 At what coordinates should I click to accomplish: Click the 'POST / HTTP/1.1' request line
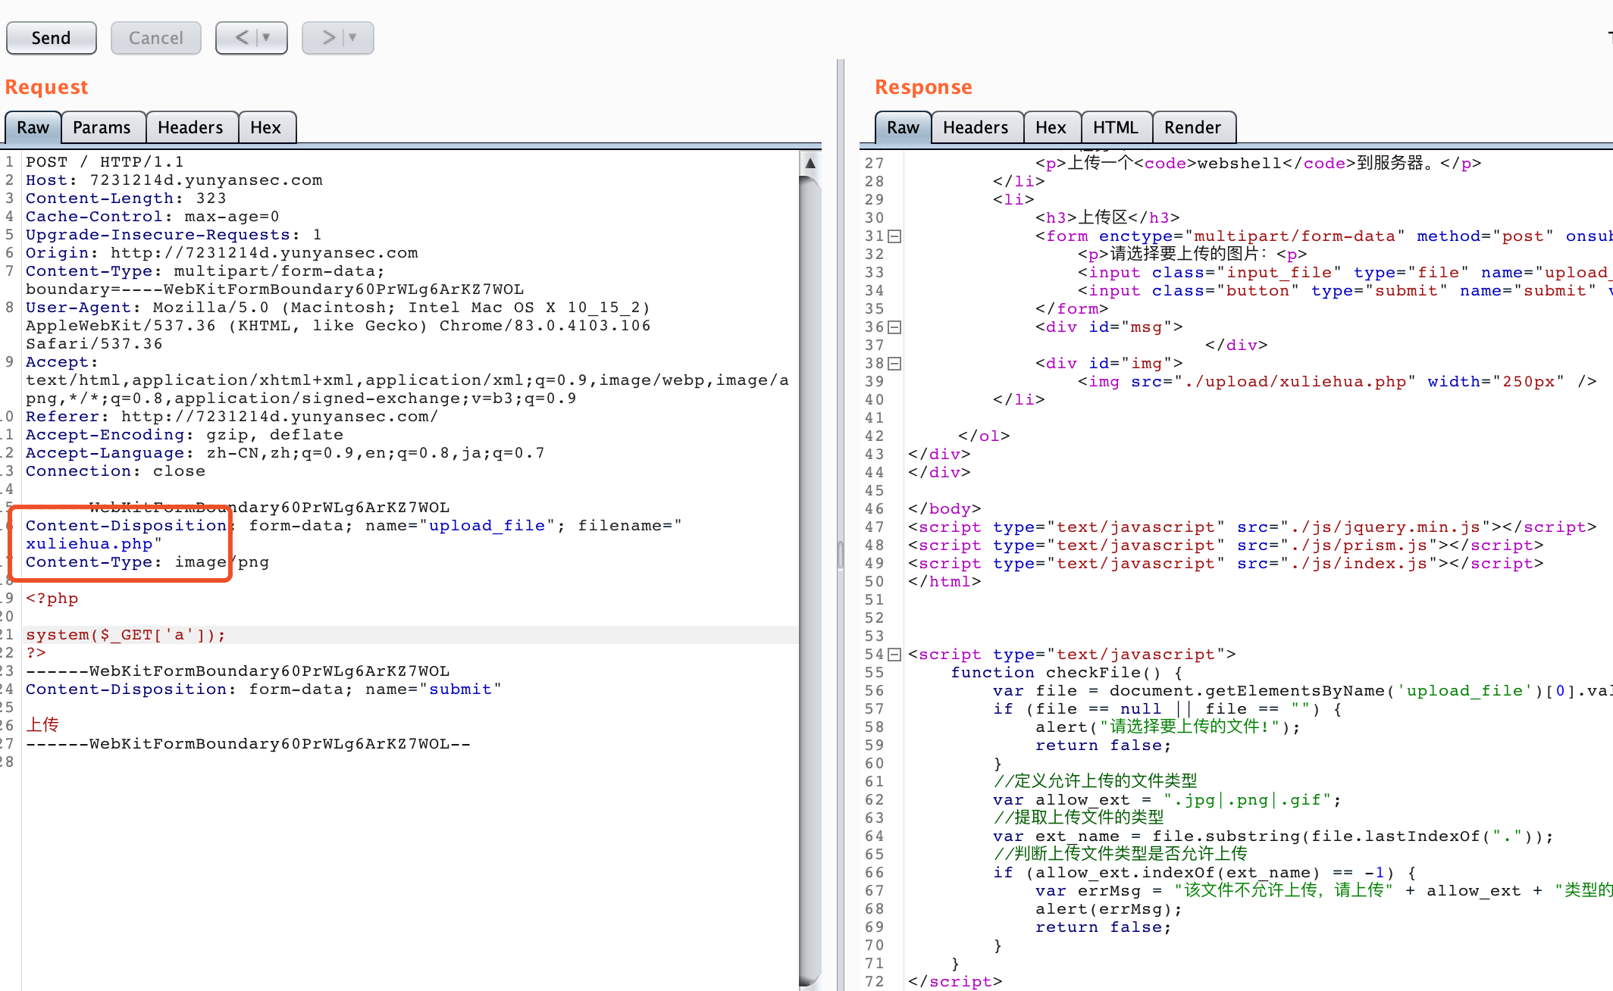point(105,162)
